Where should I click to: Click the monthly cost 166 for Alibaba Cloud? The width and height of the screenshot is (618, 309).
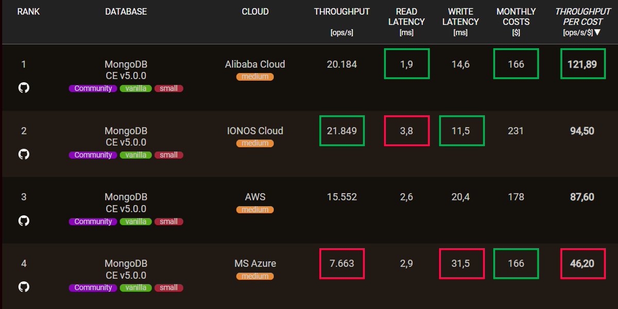516,64
